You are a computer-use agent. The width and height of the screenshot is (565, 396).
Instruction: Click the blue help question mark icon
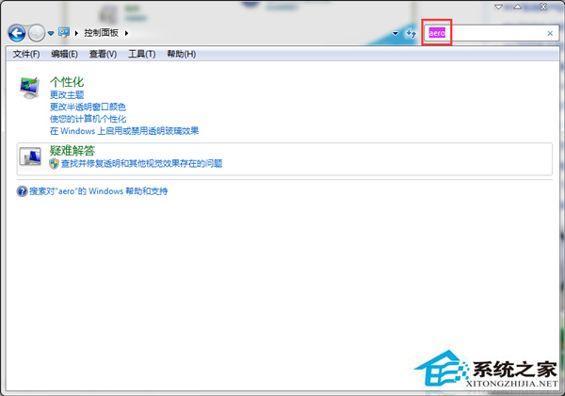tap(22, 191)
